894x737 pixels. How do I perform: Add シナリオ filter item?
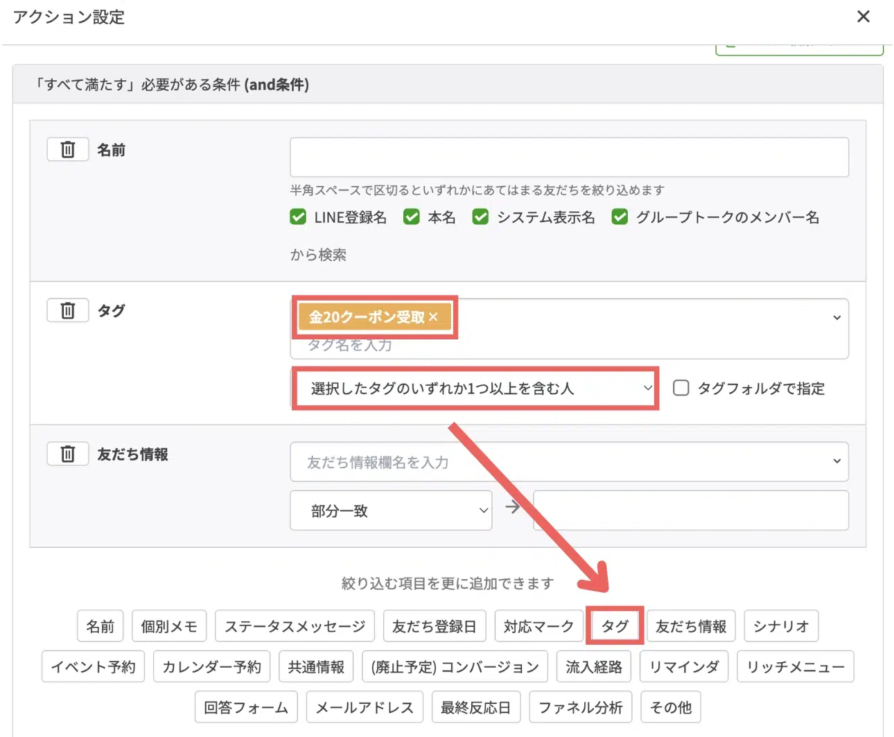point(782,626)
